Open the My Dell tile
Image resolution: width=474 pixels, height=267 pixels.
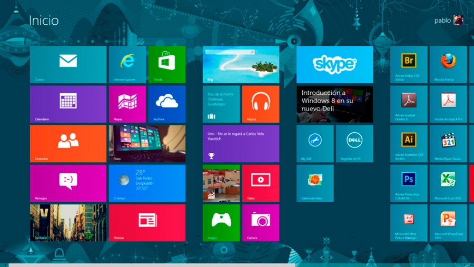[315, 144]
